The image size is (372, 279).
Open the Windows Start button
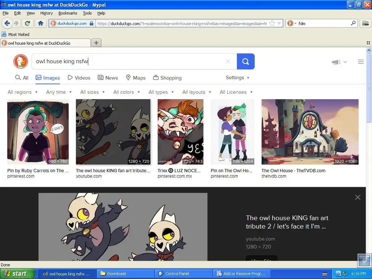pyautogui.click(x=17, y=274)
